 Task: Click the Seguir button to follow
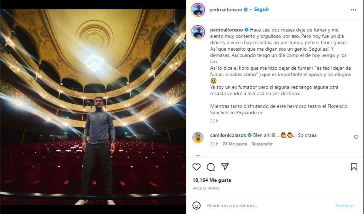(x=261, y=9)
